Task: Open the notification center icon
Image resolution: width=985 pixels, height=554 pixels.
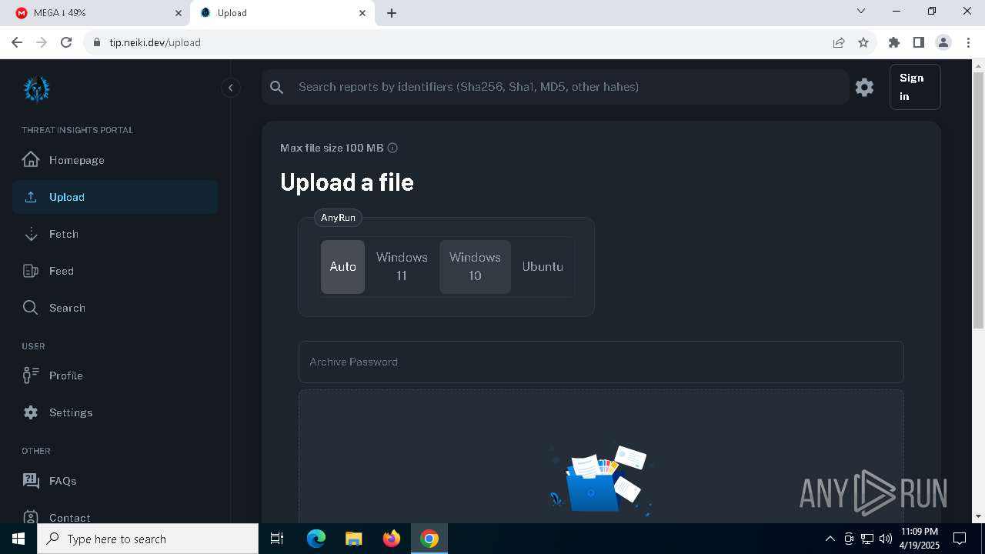Action: [960, 539]
